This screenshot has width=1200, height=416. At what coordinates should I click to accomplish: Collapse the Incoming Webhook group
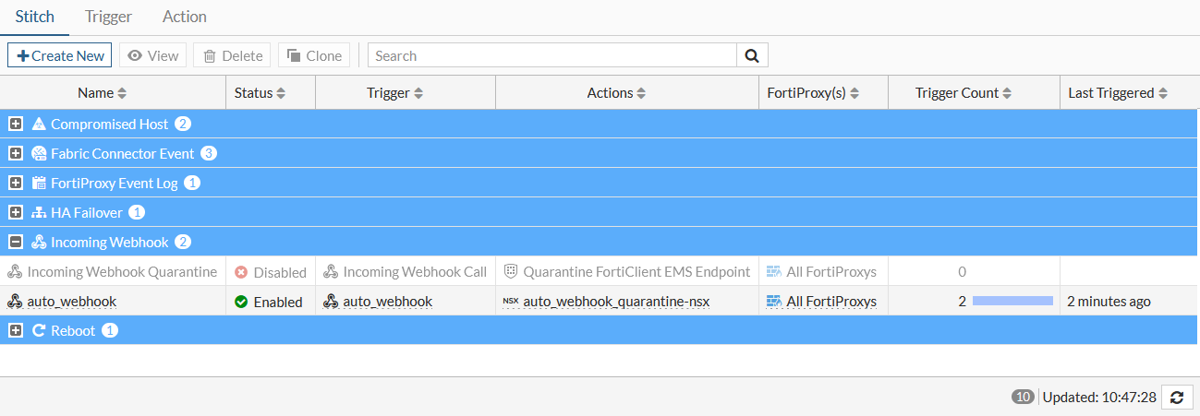coord(16,242)
